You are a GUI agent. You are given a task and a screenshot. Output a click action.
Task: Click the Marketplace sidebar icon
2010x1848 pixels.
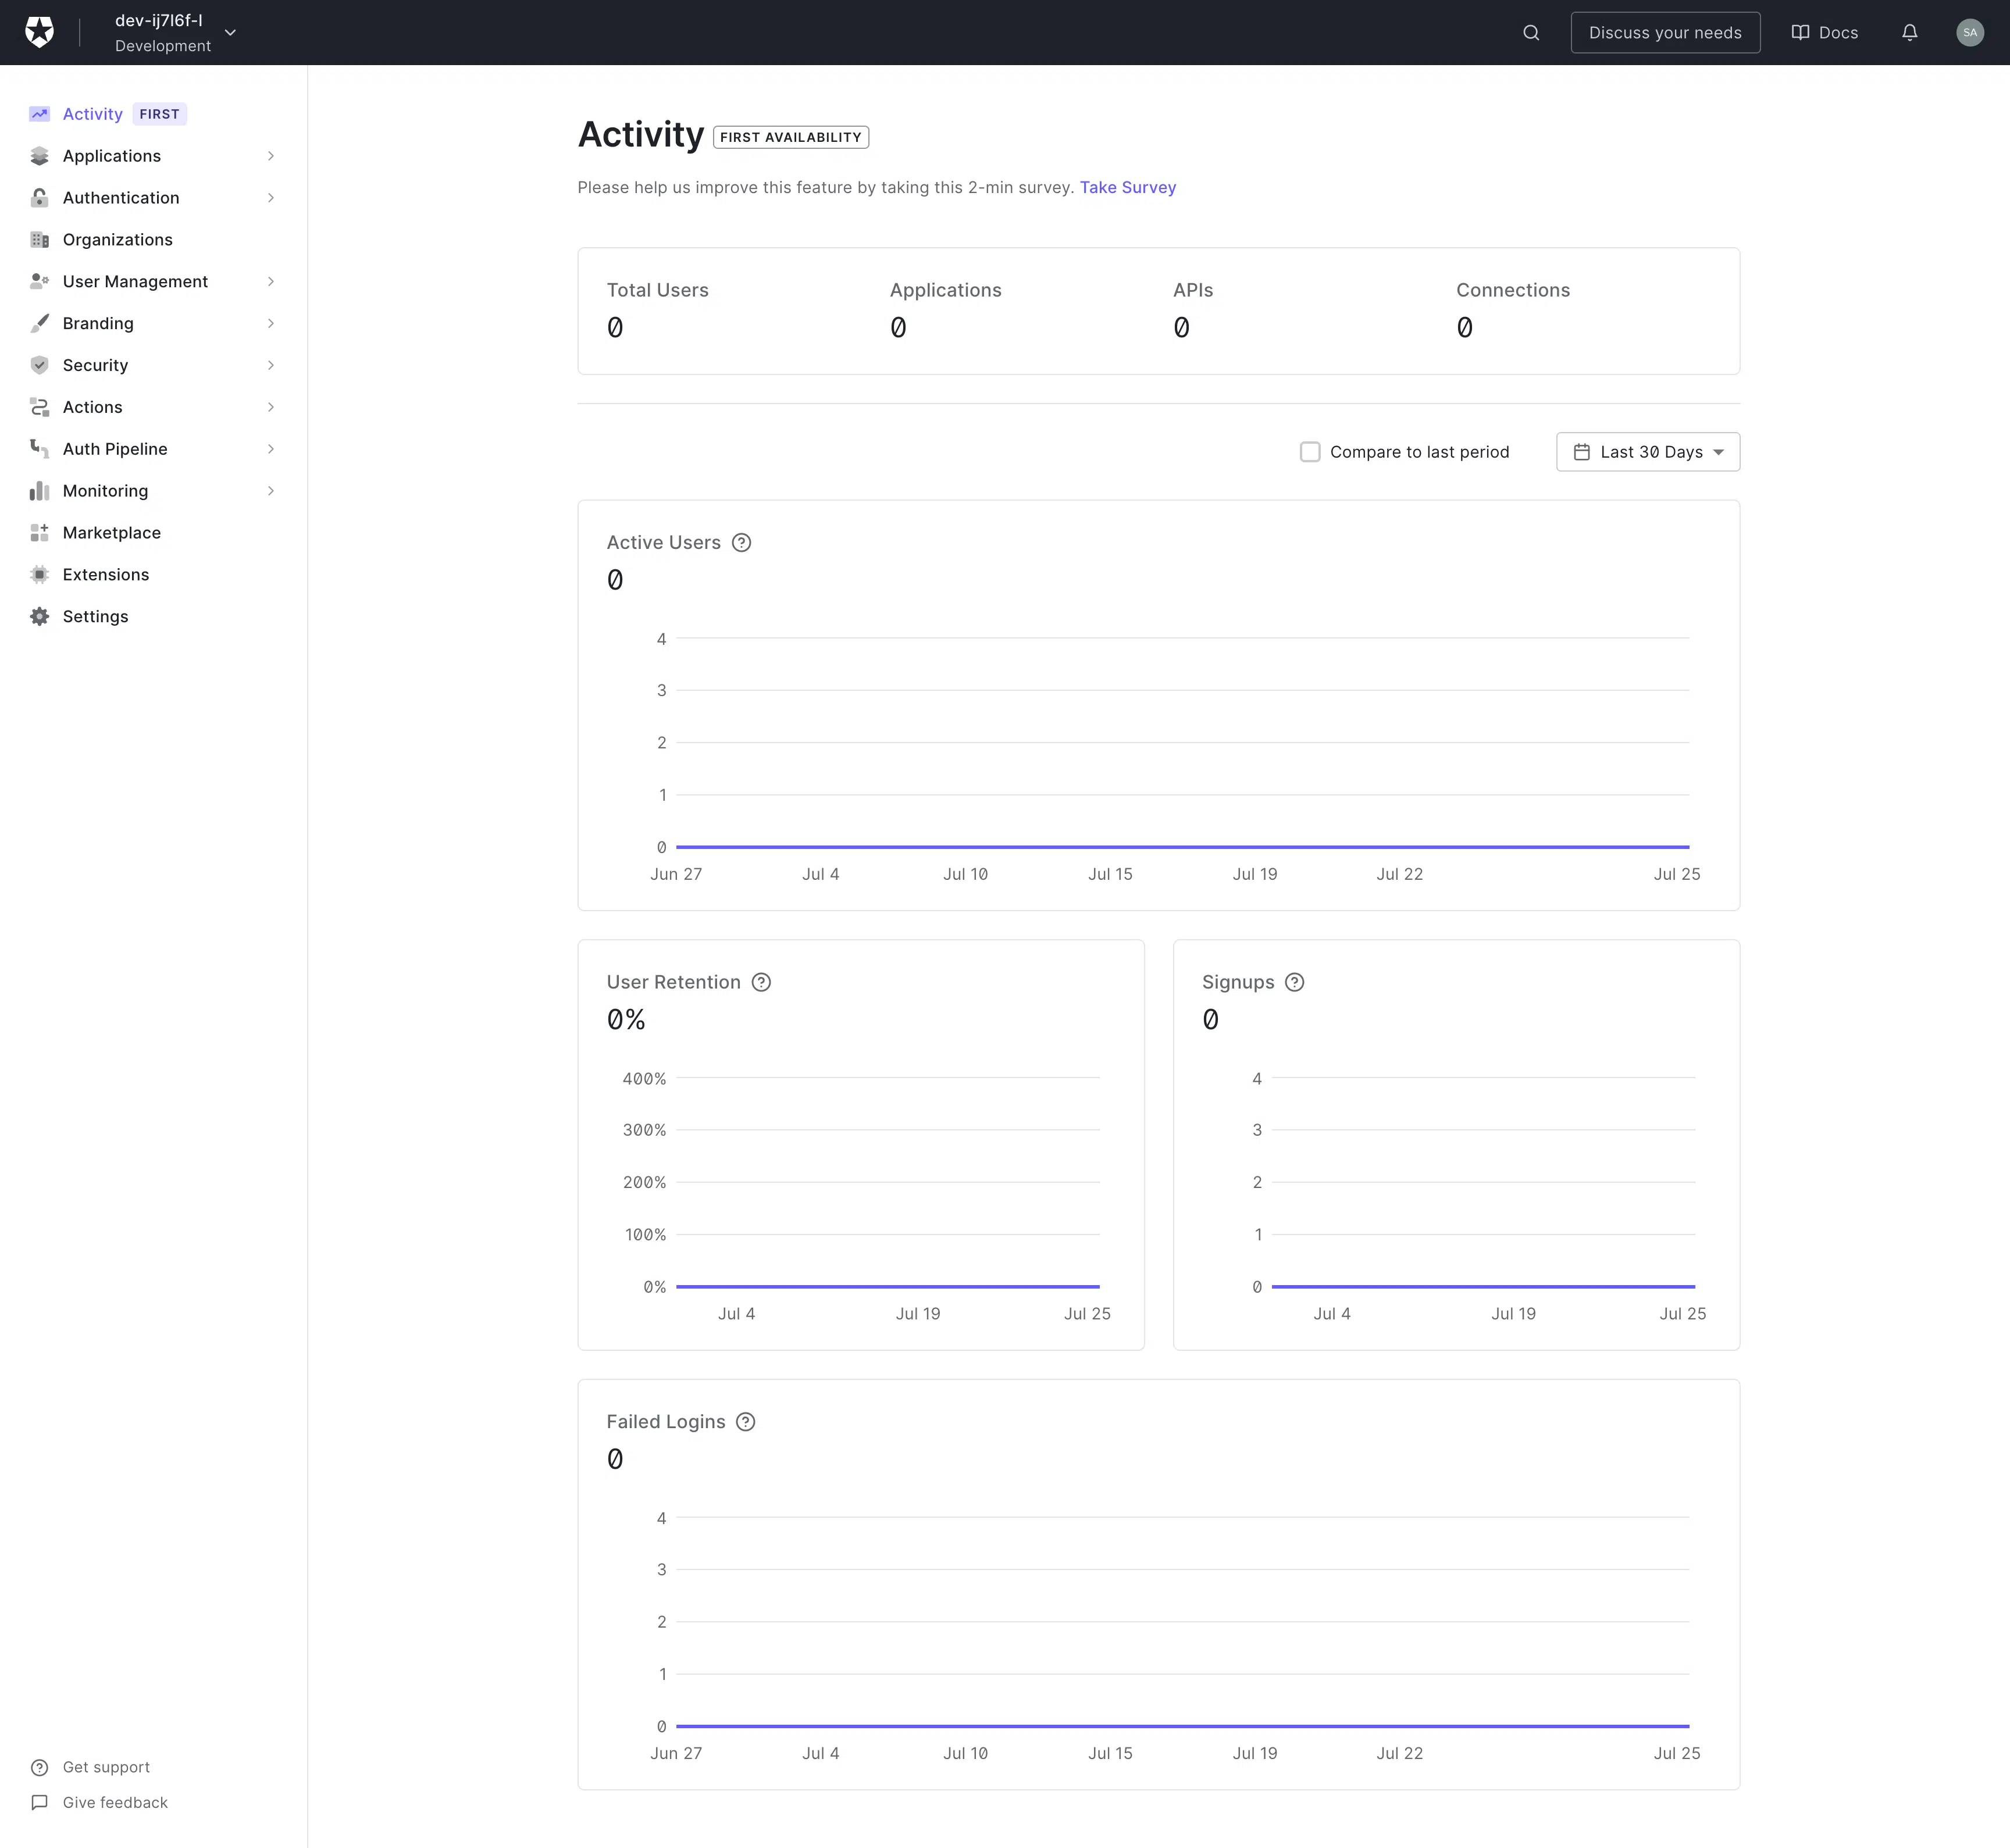pyautogui.click(x=39, y=533)
